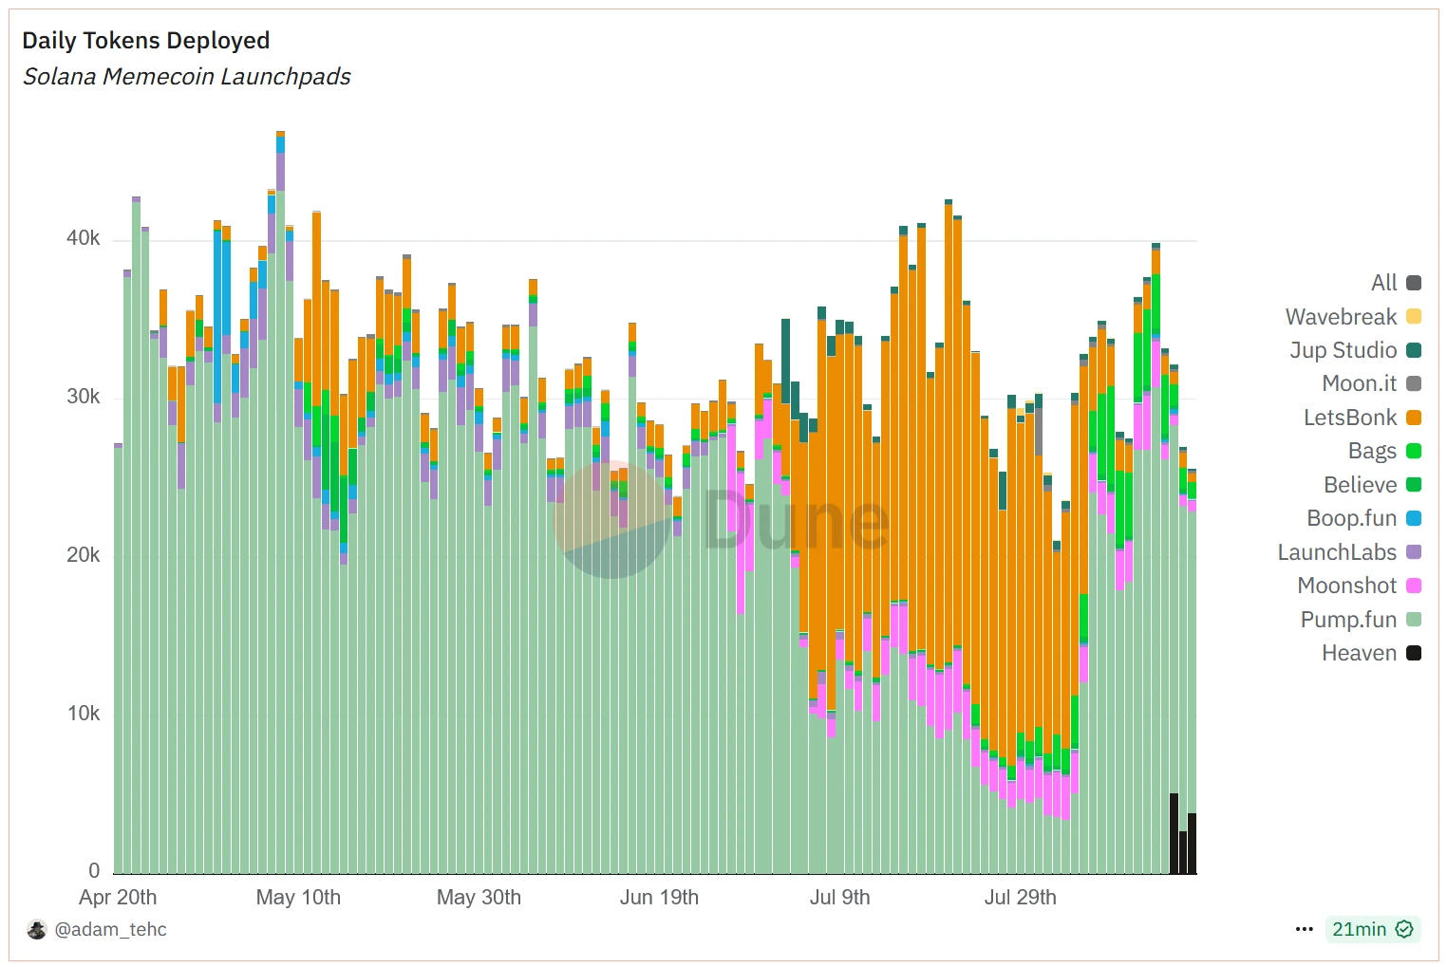The width and height of the screenshot is (1447, 967).
Task: Click the LetsBonk orange legend swatch
Action: [1414, 418]
